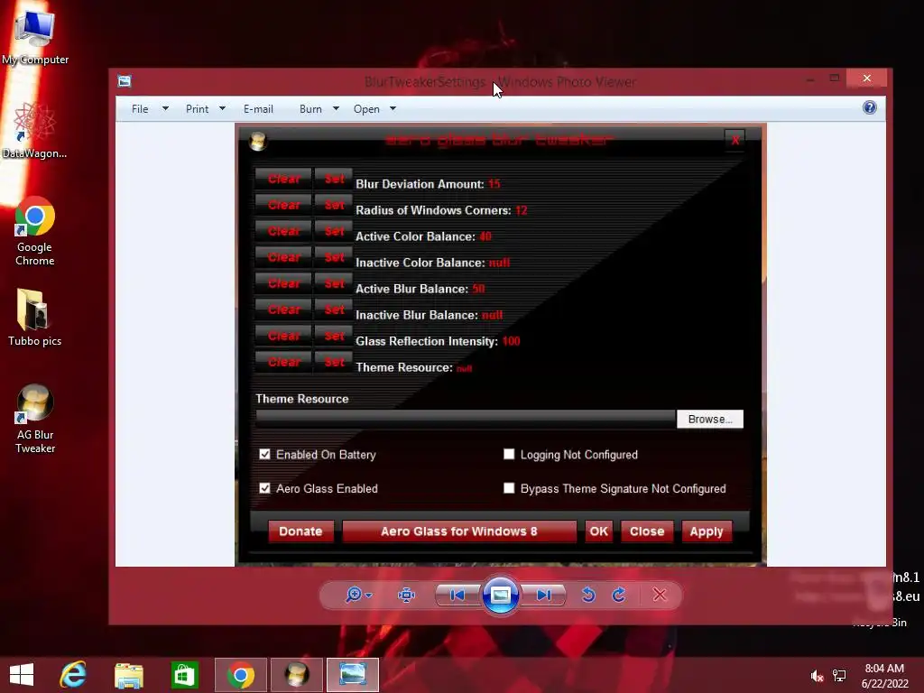The height and width of the screenshot is (693, 924).
Task: Click Clear for Inactive Color Balance
Action: (x=283, y=257)
